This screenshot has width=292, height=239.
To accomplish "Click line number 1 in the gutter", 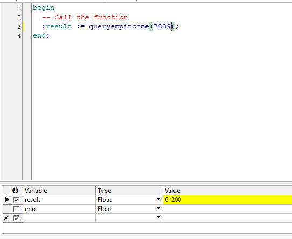I will tap(19, 8).
